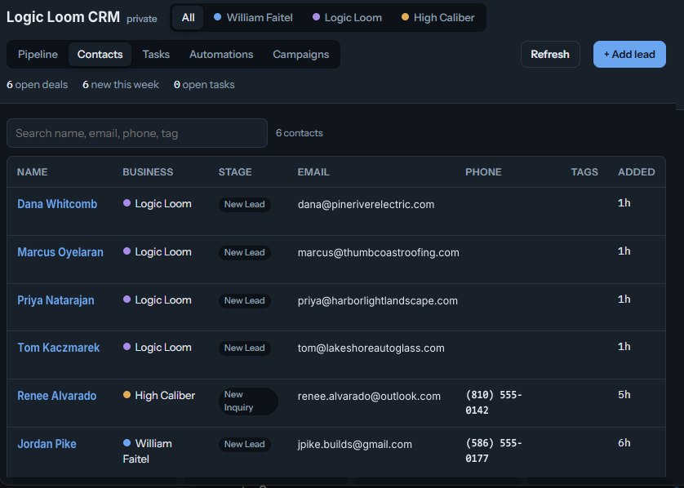
Task: Click the private label beside title
Action: (x=142, y=19)
